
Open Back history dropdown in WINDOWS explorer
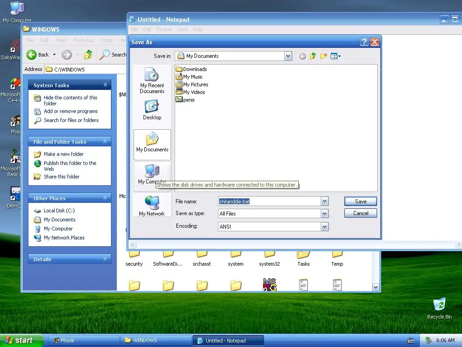point(54,55)
